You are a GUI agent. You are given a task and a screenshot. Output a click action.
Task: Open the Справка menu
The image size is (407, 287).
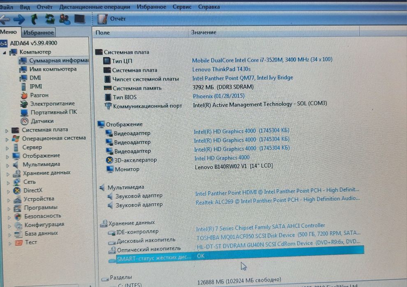click(209, 7)
